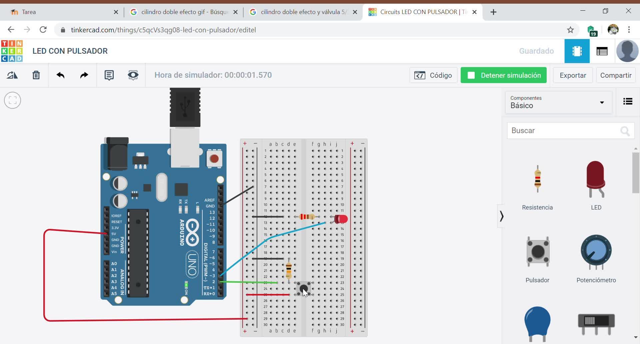Viewport: 640px width, 344px height.
Task: Click the Arduino reset button
Action: [x=214, y=159]
